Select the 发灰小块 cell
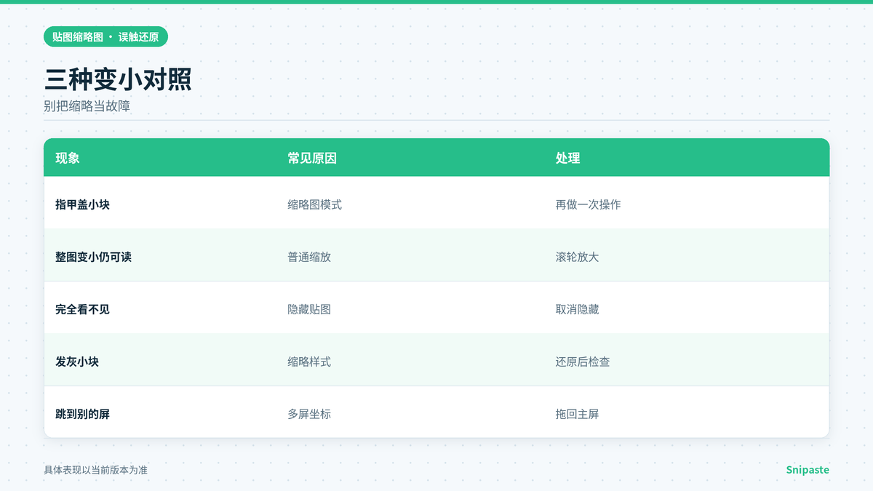The width and height of the screenshot is (873, 491). (77, 362)
